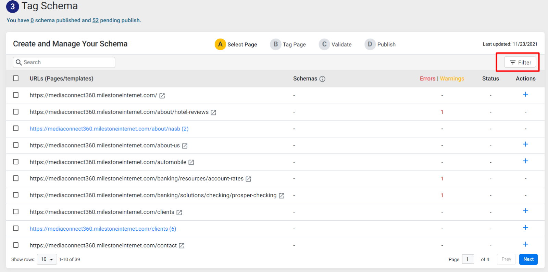Add schema to the automobile row

tap(525, 161)
